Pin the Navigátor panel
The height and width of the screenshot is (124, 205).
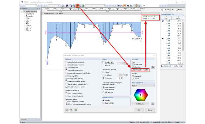tap(37, 9)
